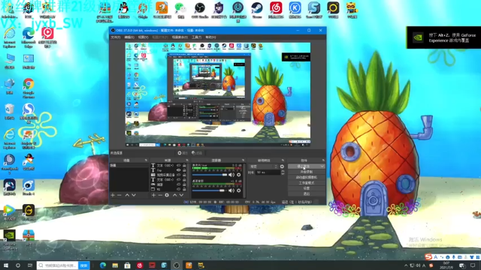Move the selected source up in the Sources list
The image size is (481, 270).
tap(174, 195)
